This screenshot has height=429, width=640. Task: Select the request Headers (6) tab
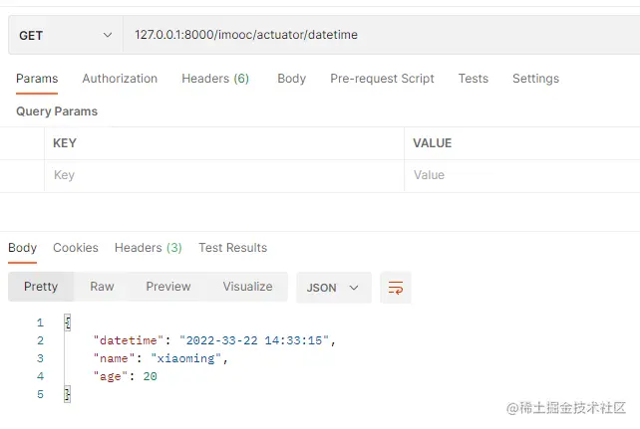point(215,79)
